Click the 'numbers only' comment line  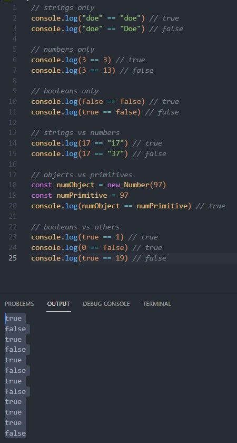click(x=63, y=49)
